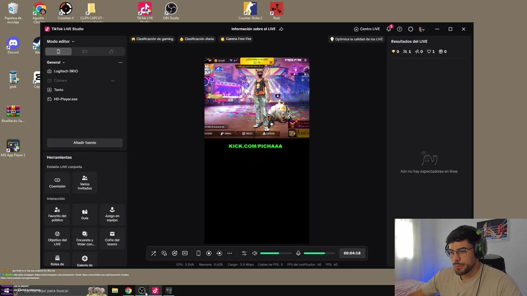Share LIVE info via arrow icon
Screen dimensions: 527x296
(x=281, y=29)
